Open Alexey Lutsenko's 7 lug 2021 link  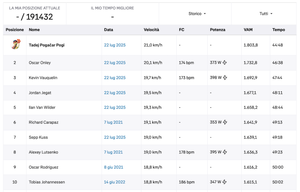tap(113, 152)
